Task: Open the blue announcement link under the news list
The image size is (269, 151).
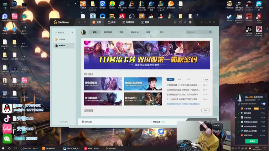Action: coord(183,104)
